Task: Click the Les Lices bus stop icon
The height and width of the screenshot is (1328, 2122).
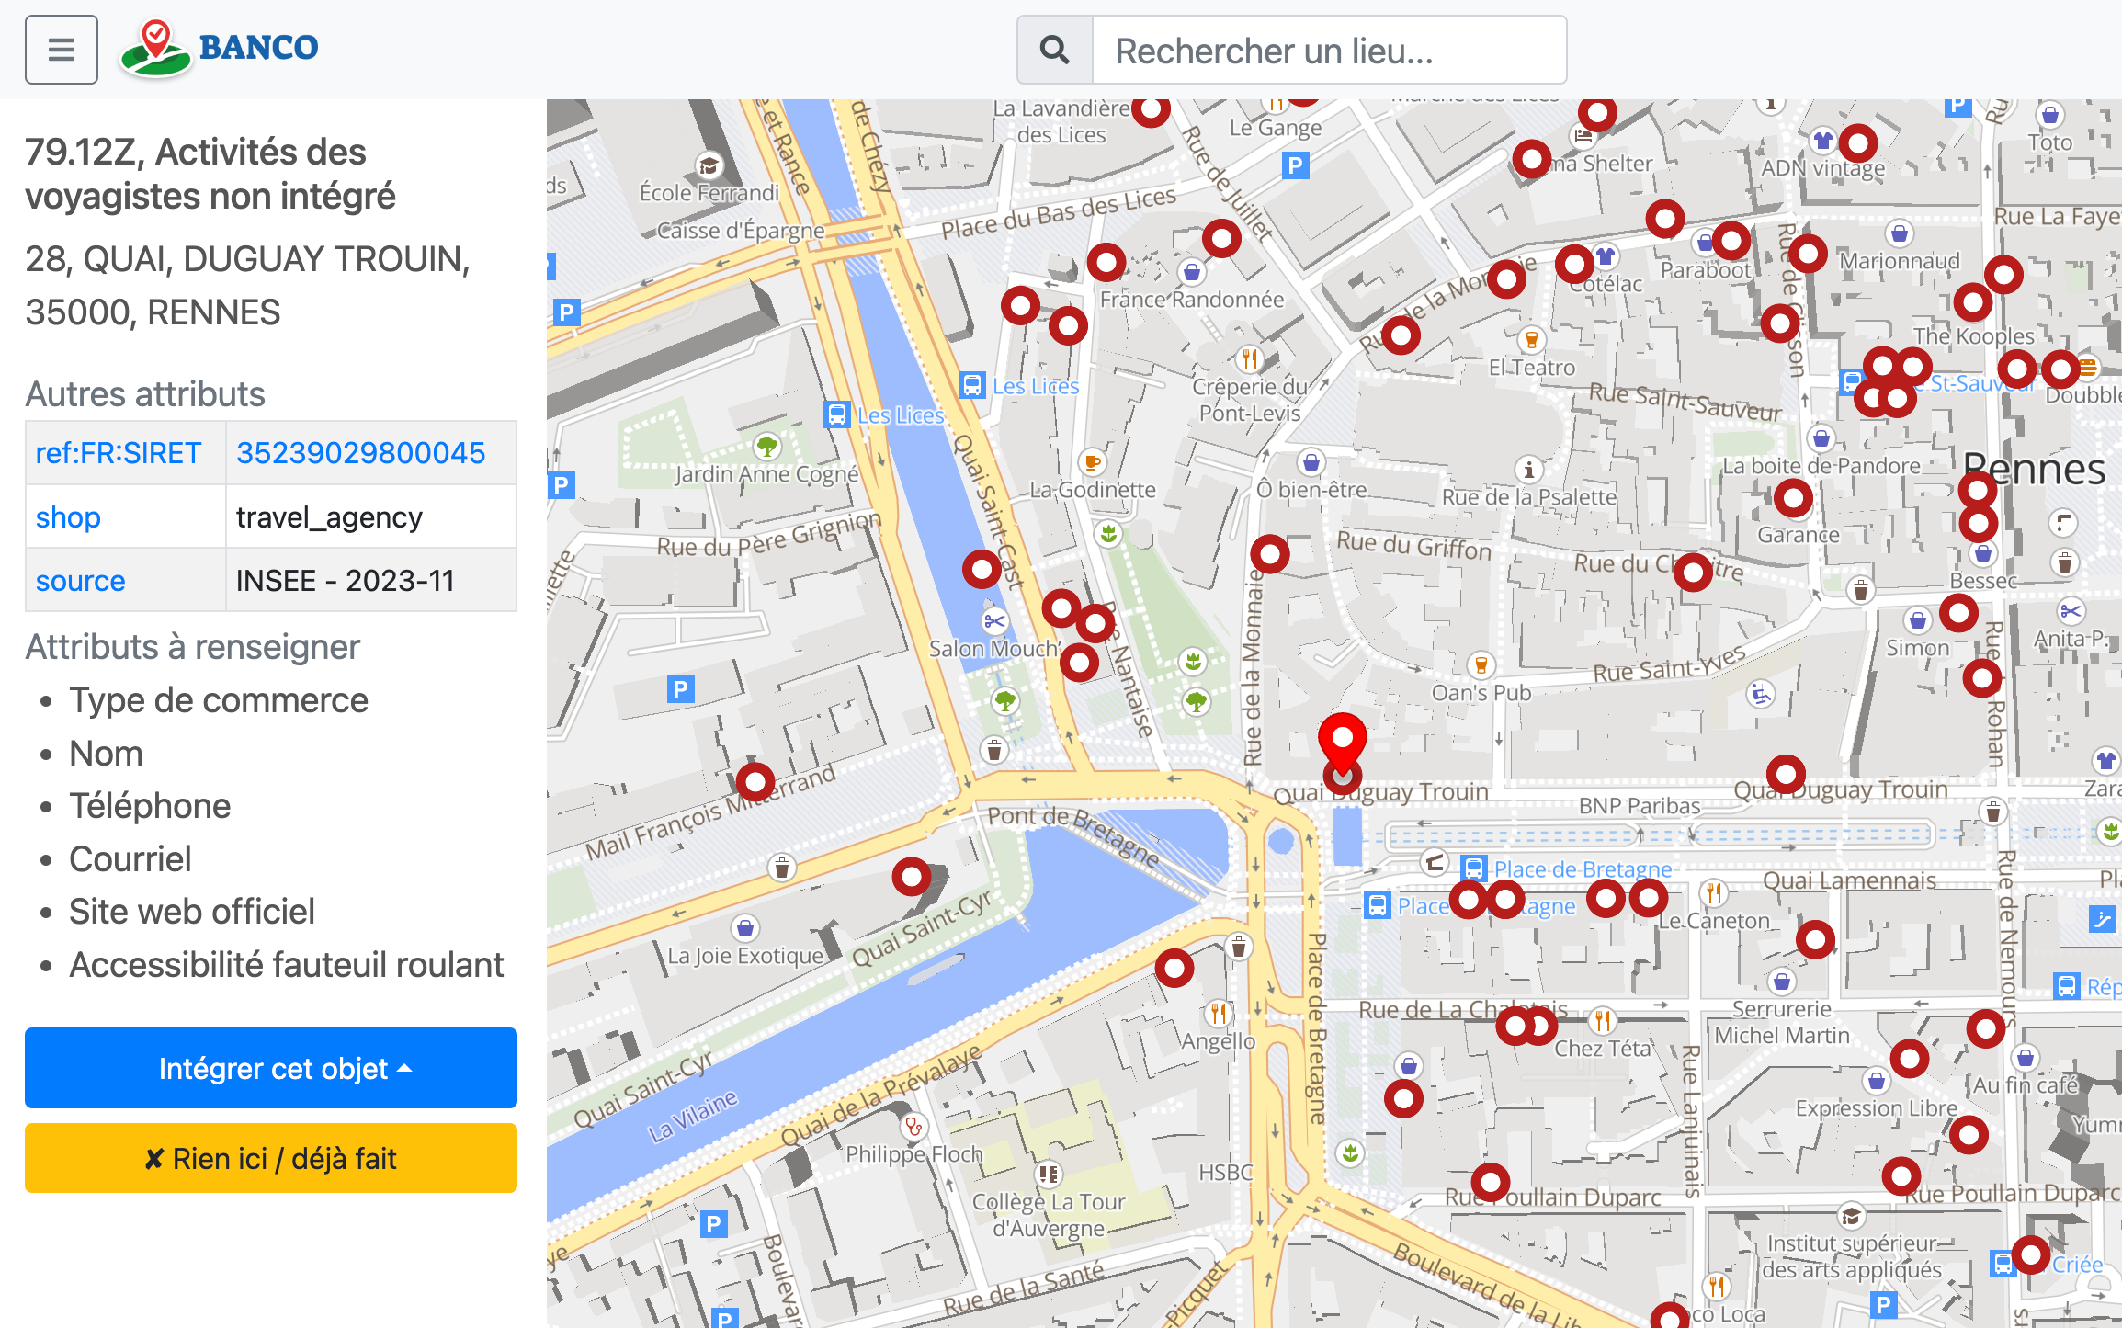Action: (971, 385)
